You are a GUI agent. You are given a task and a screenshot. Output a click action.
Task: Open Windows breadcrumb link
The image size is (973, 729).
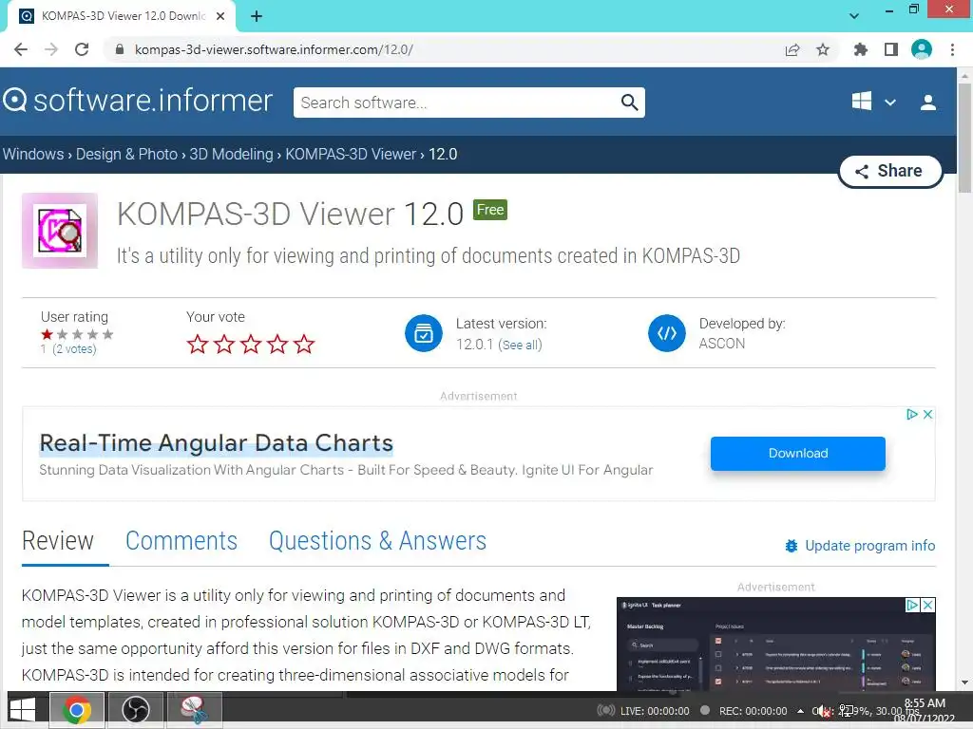pyautogui.click(x=33, y=155)
